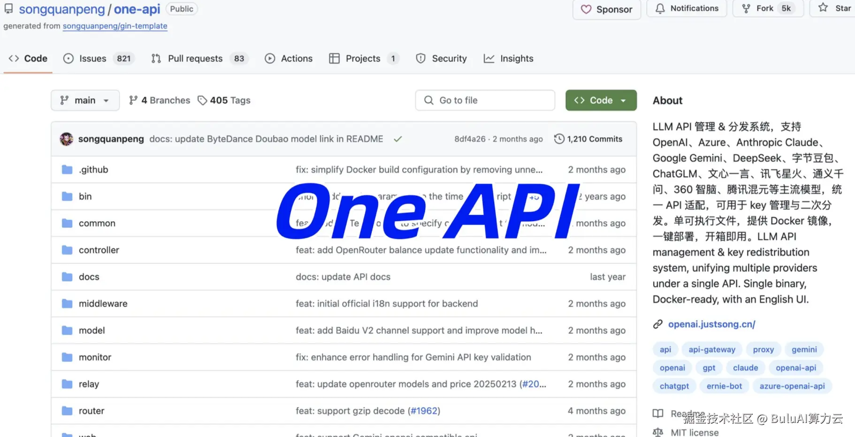
Task: Select the proxy topic tag
Action: point(763,349)
